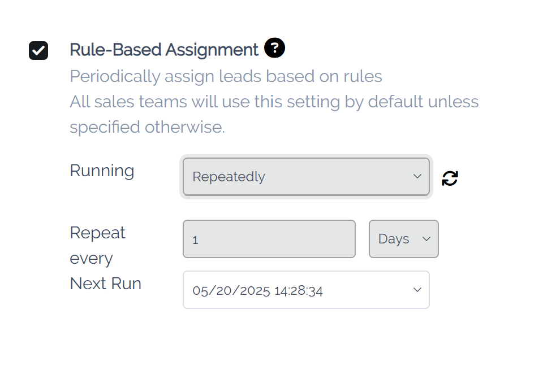
Task: Open the Running dropdown showing Repeatedly
Action: (x=306, y=177)
